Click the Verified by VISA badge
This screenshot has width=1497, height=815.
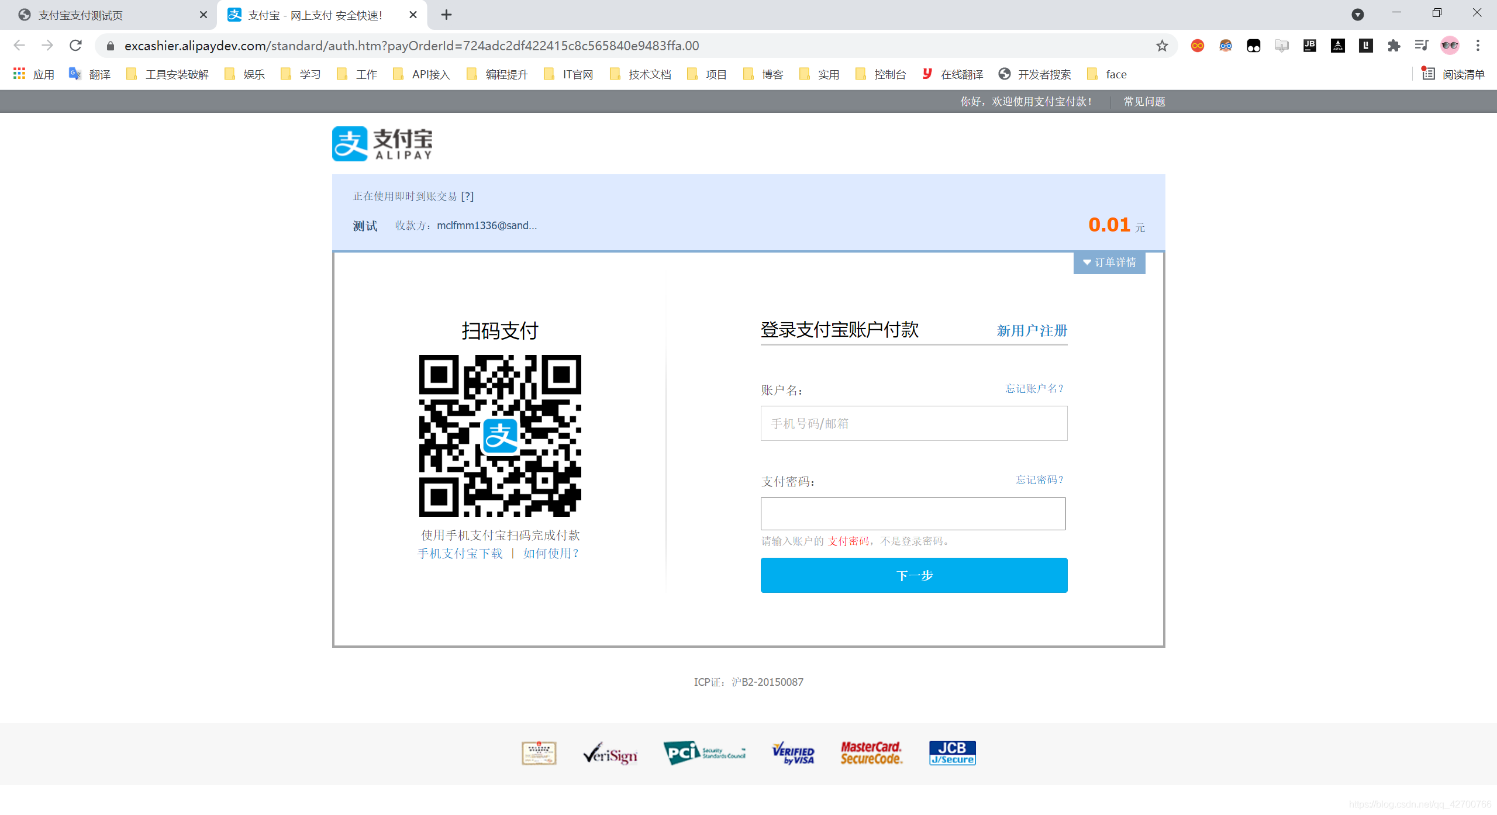coord(793,753)
